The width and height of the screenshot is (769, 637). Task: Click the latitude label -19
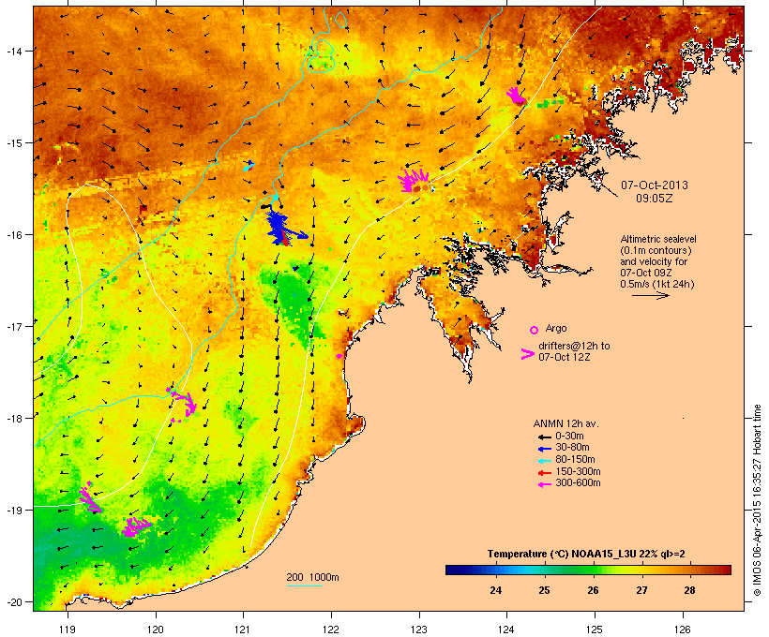[13, 511]
